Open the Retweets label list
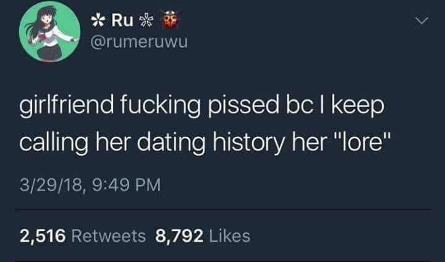Screen dimensions: 445x262 (109, 236)
